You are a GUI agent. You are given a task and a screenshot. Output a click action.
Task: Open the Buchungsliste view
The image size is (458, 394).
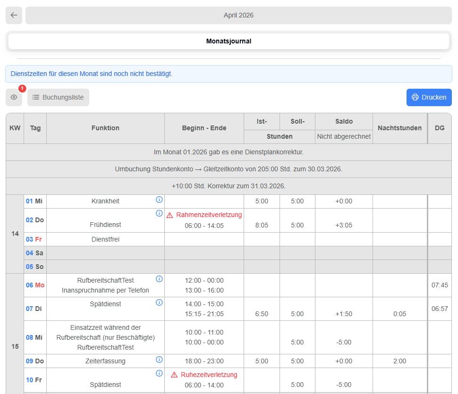(x=58, y=97)
